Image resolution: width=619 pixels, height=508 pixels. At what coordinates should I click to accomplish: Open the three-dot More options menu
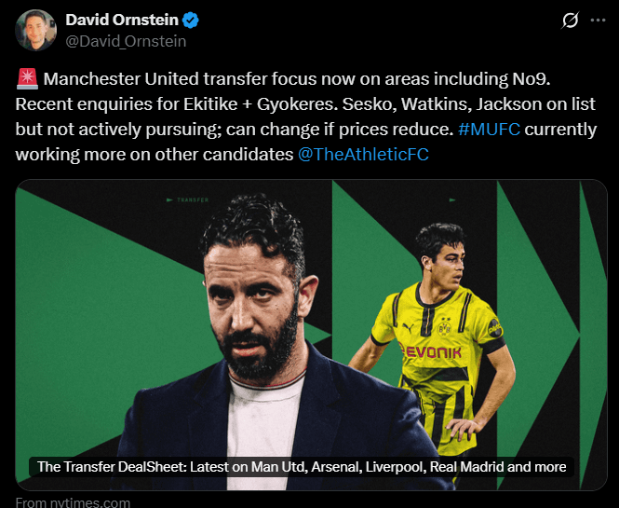(598, 21)
